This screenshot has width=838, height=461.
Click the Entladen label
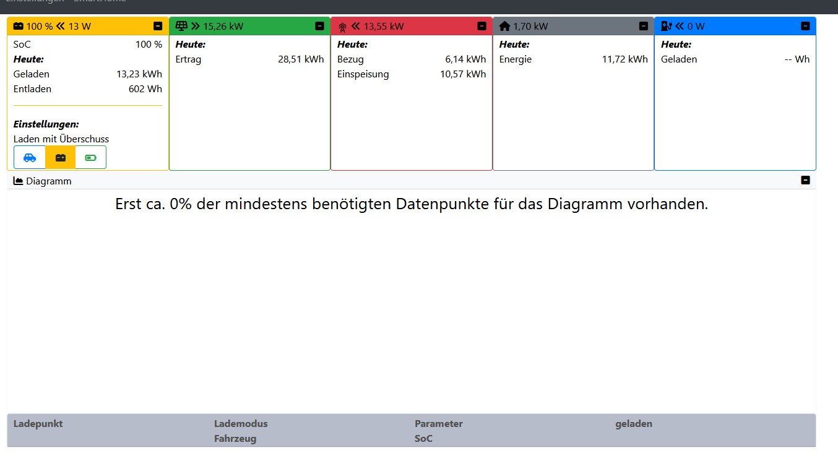click(x=33, y=89)
